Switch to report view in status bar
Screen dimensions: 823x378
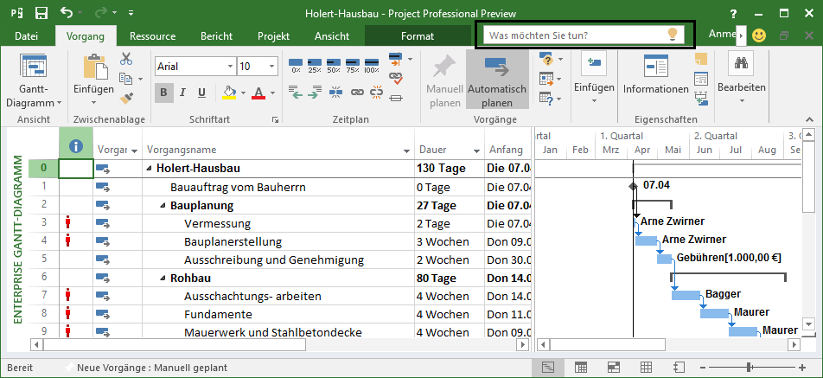pos(679,368)
